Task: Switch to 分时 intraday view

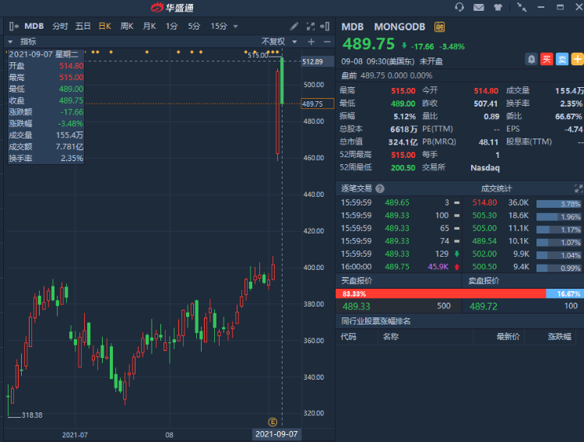Action: (x=60, y=26)
